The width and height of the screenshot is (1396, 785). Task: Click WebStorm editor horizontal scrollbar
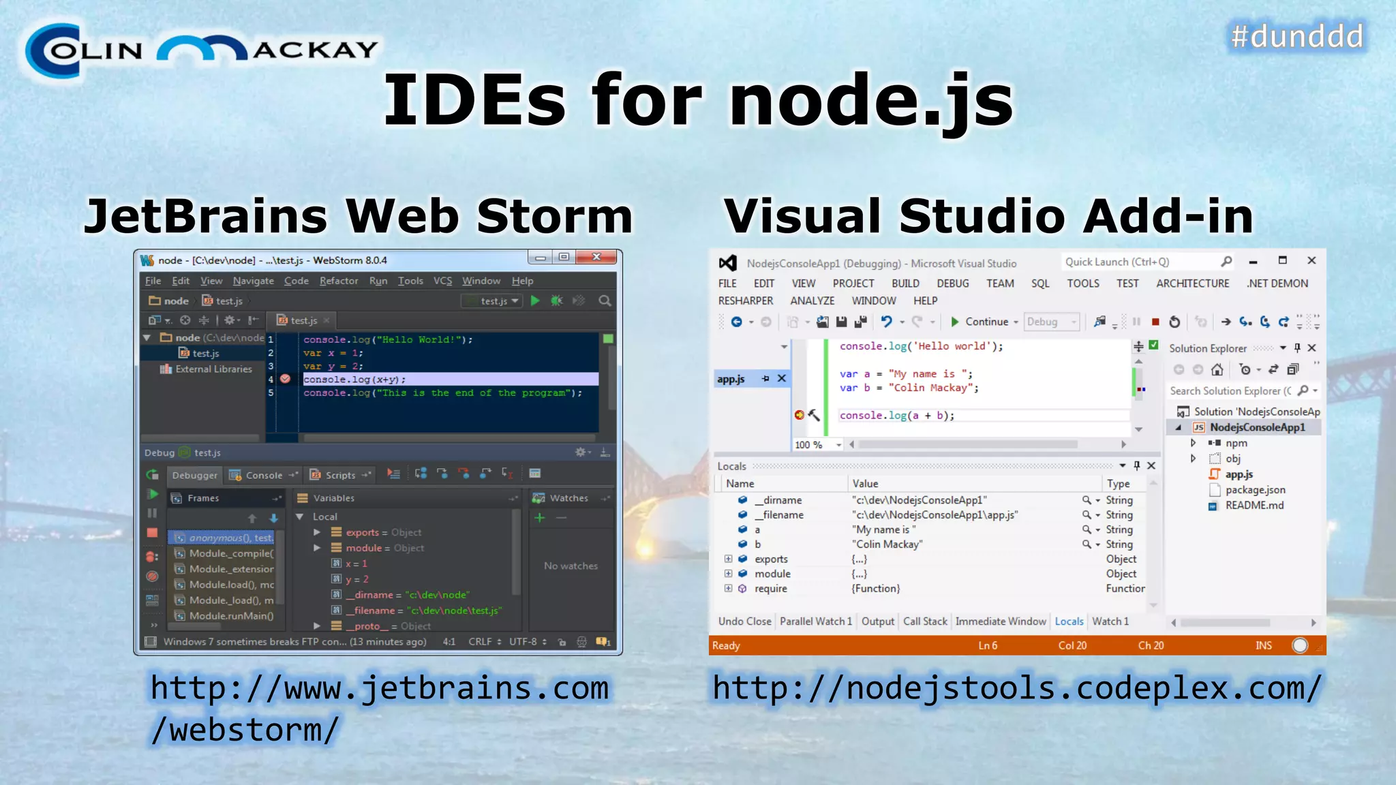450,438
